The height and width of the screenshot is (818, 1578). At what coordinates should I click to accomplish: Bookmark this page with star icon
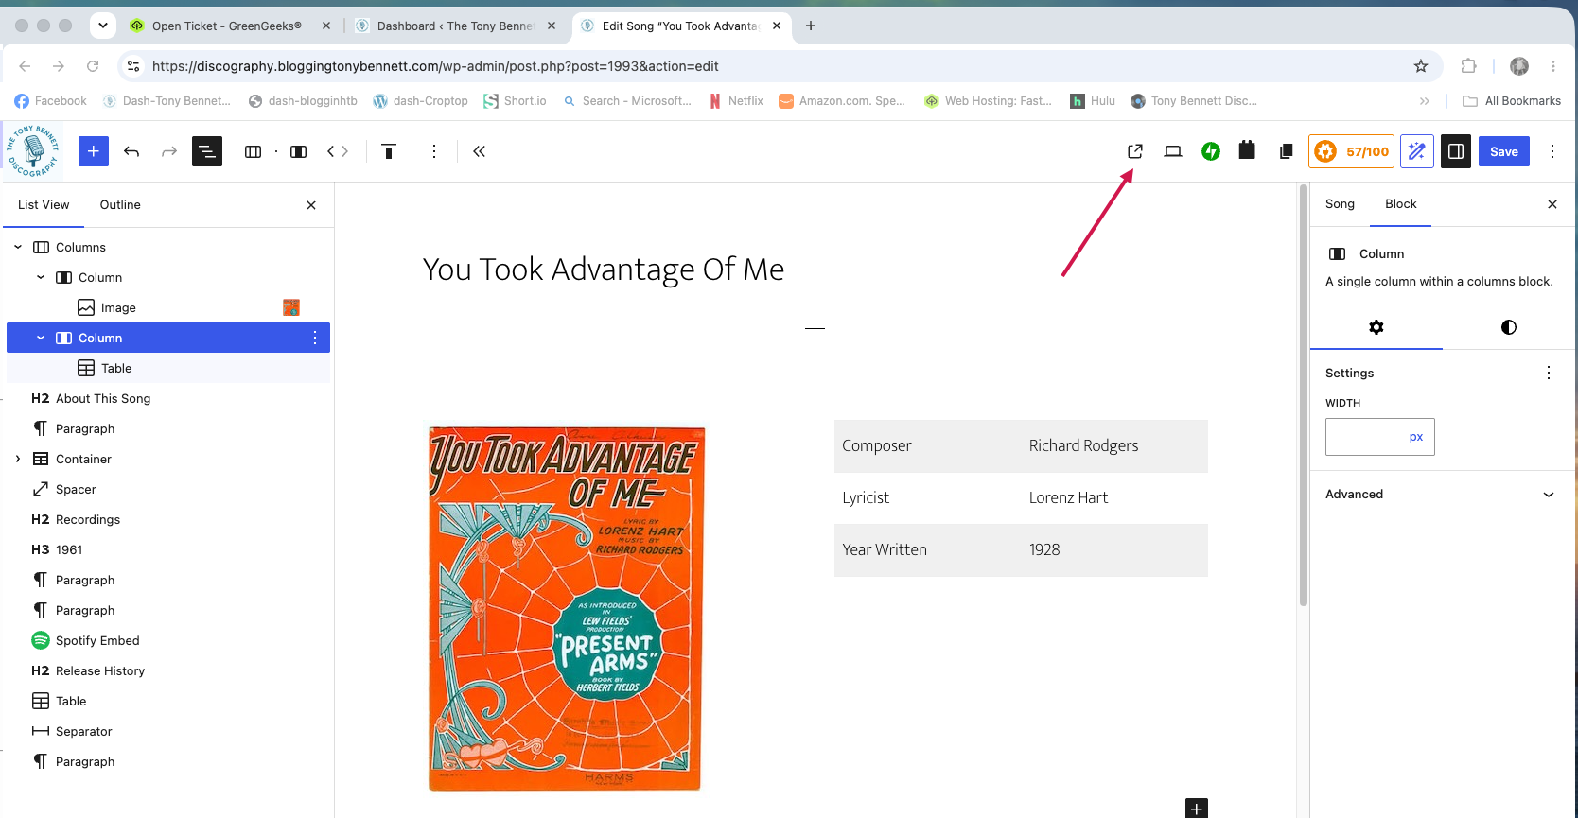(x=1421, y=66)
